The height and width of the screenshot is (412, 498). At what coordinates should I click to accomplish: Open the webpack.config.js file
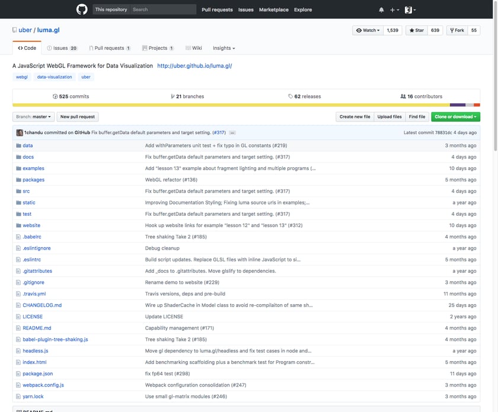click(x=43, y=385)
